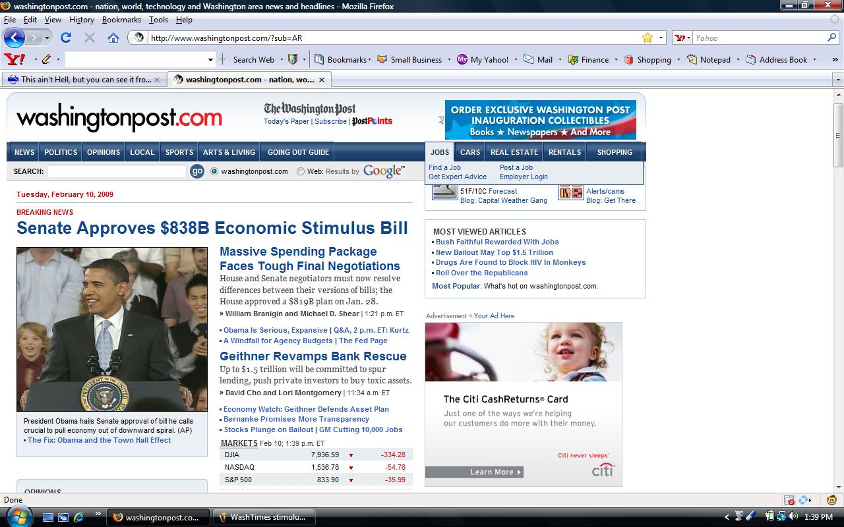Click the traffic alerts/cams icon
The width and height of the screenshot is (844, 527).
point(571,192)
